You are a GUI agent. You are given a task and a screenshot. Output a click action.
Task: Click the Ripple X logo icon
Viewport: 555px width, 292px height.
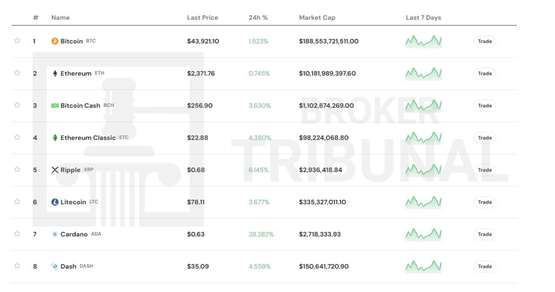coord(55,170)
